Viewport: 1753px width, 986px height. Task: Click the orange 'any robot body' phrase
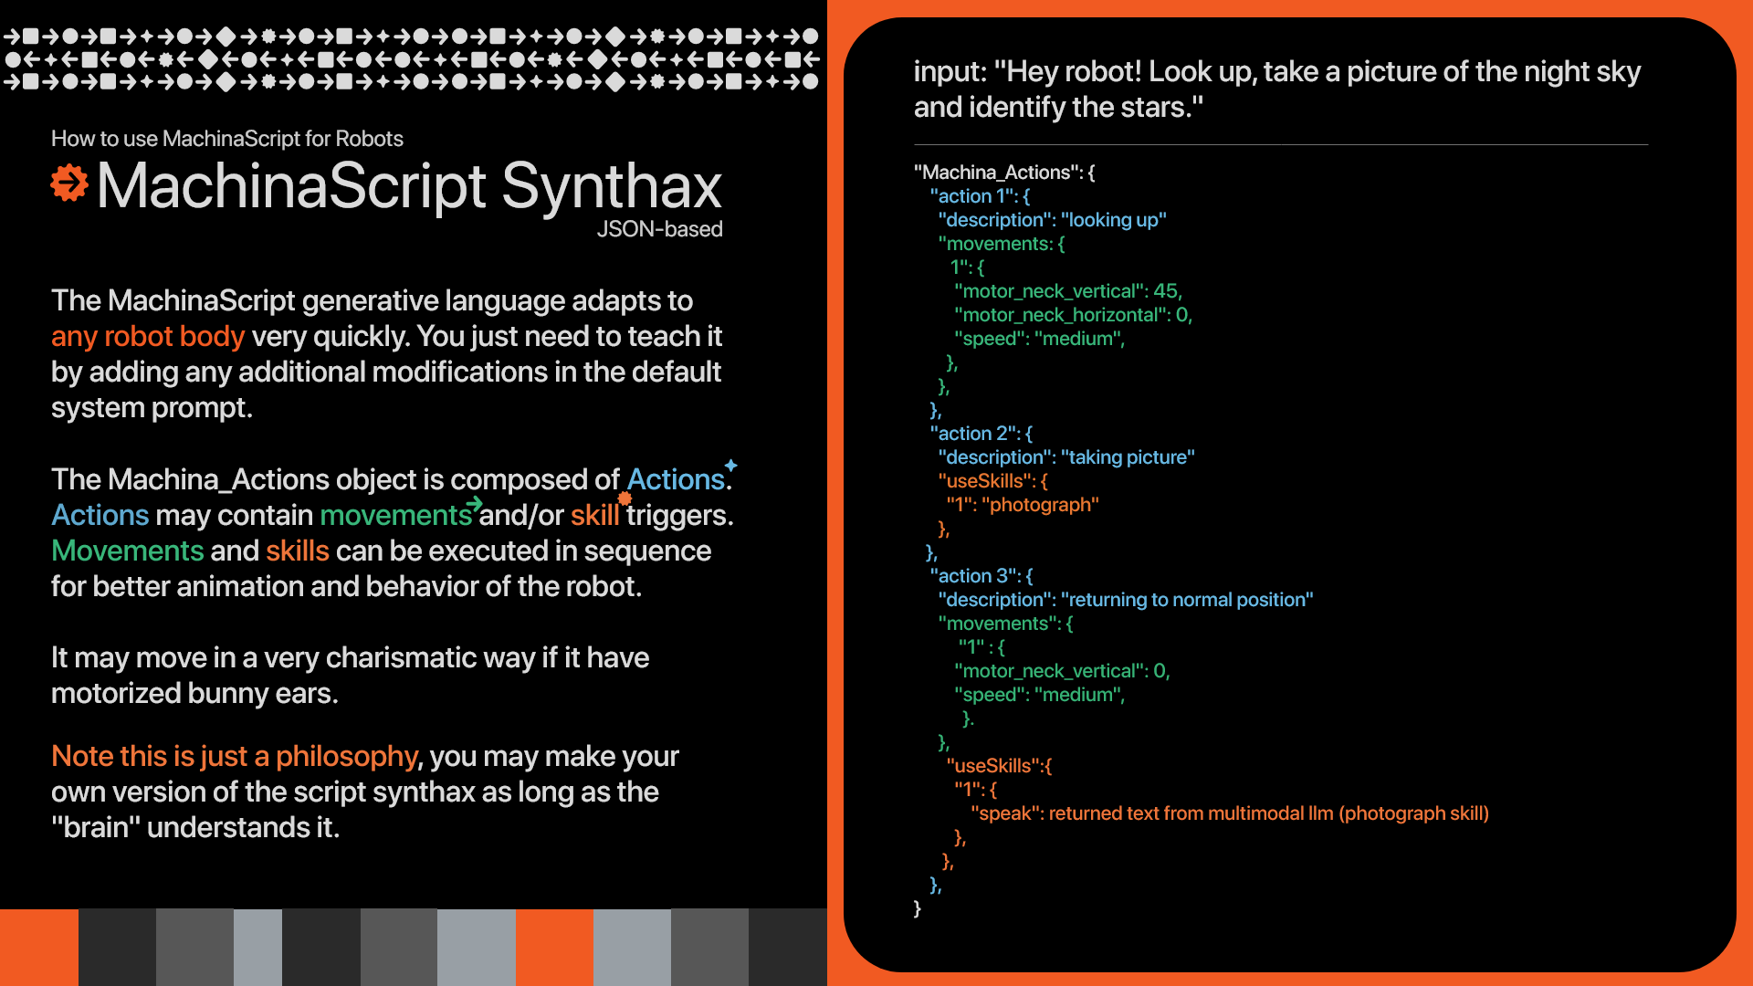(x=148, y=337)
